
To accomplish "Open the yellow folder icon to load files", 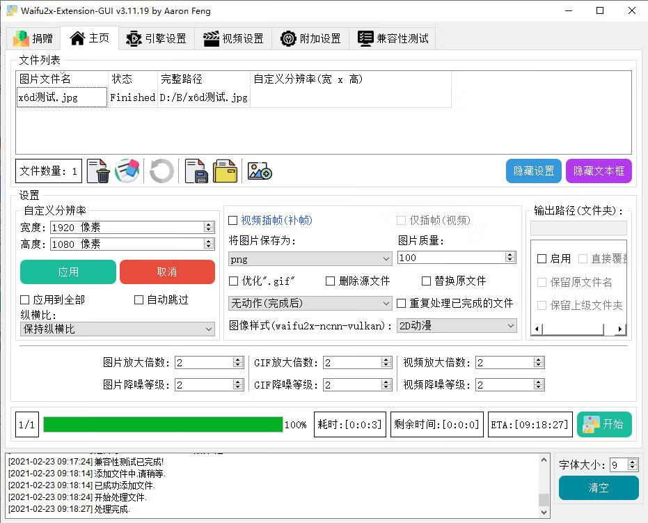I will [x=225, y=171].
